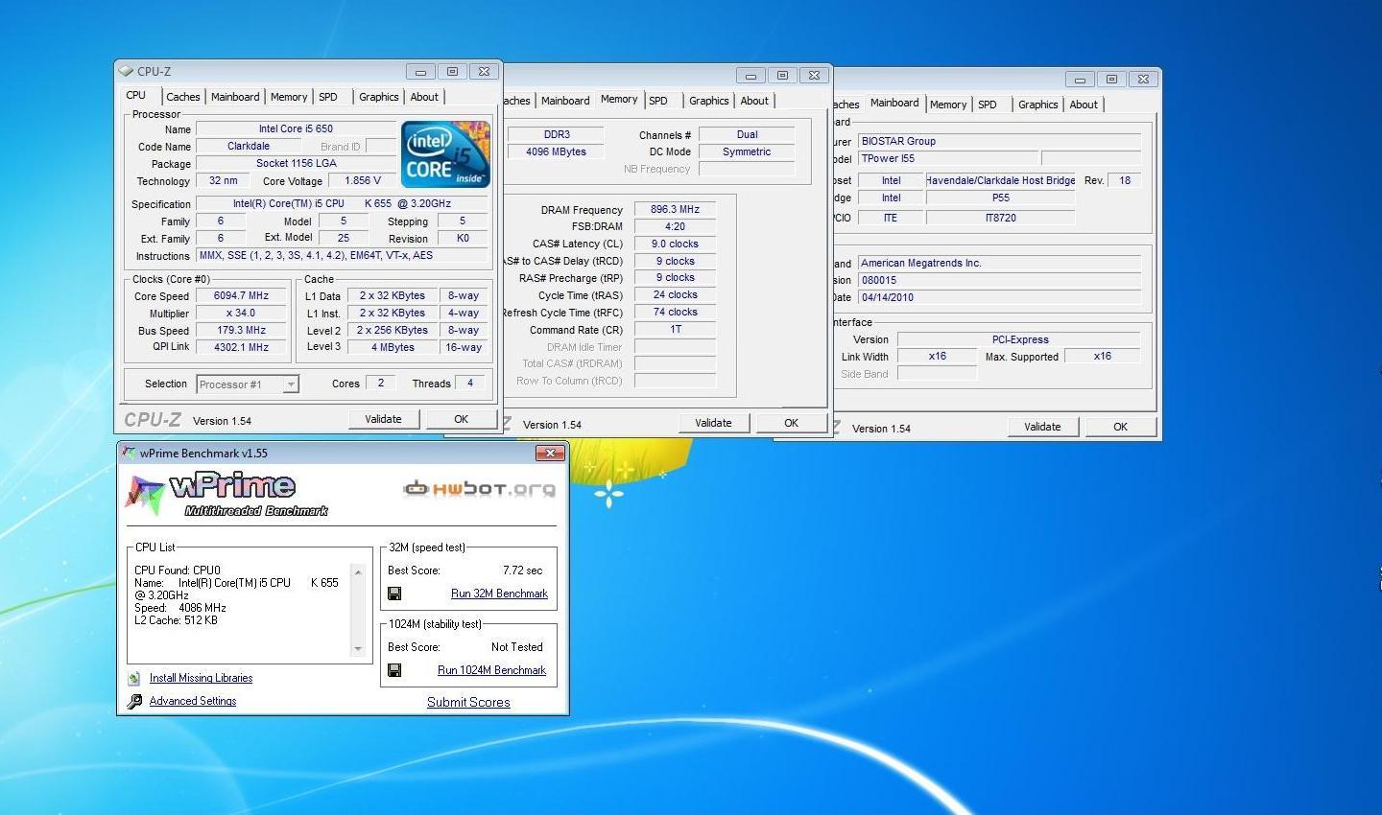Open SPD tab in the CPU window
1382x815 pixels.
coord(328,97)
